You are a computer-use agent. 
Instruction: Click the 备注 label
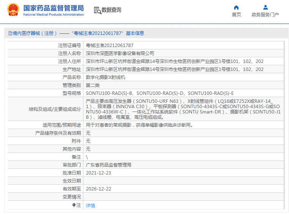[76, 157]
